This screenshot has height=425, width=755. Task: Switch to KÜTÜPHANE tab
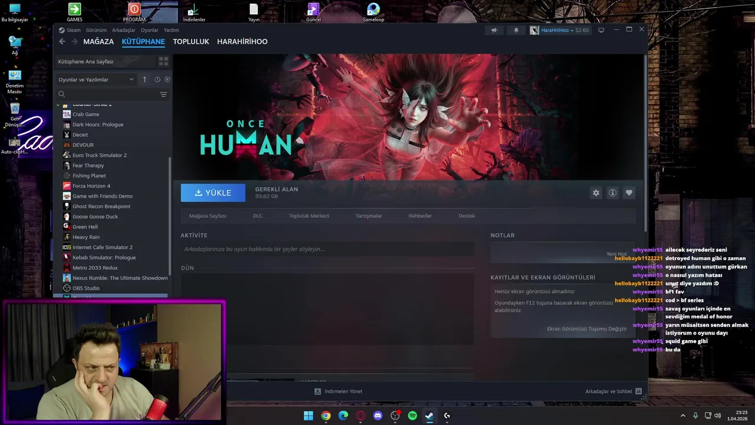pos(143,42)
